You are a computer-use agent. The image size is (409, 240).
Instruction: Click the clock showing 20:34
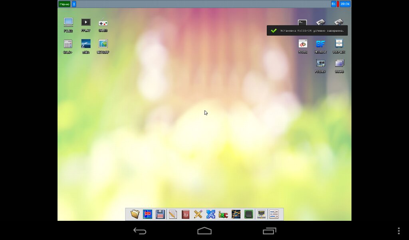pos(345,4)
